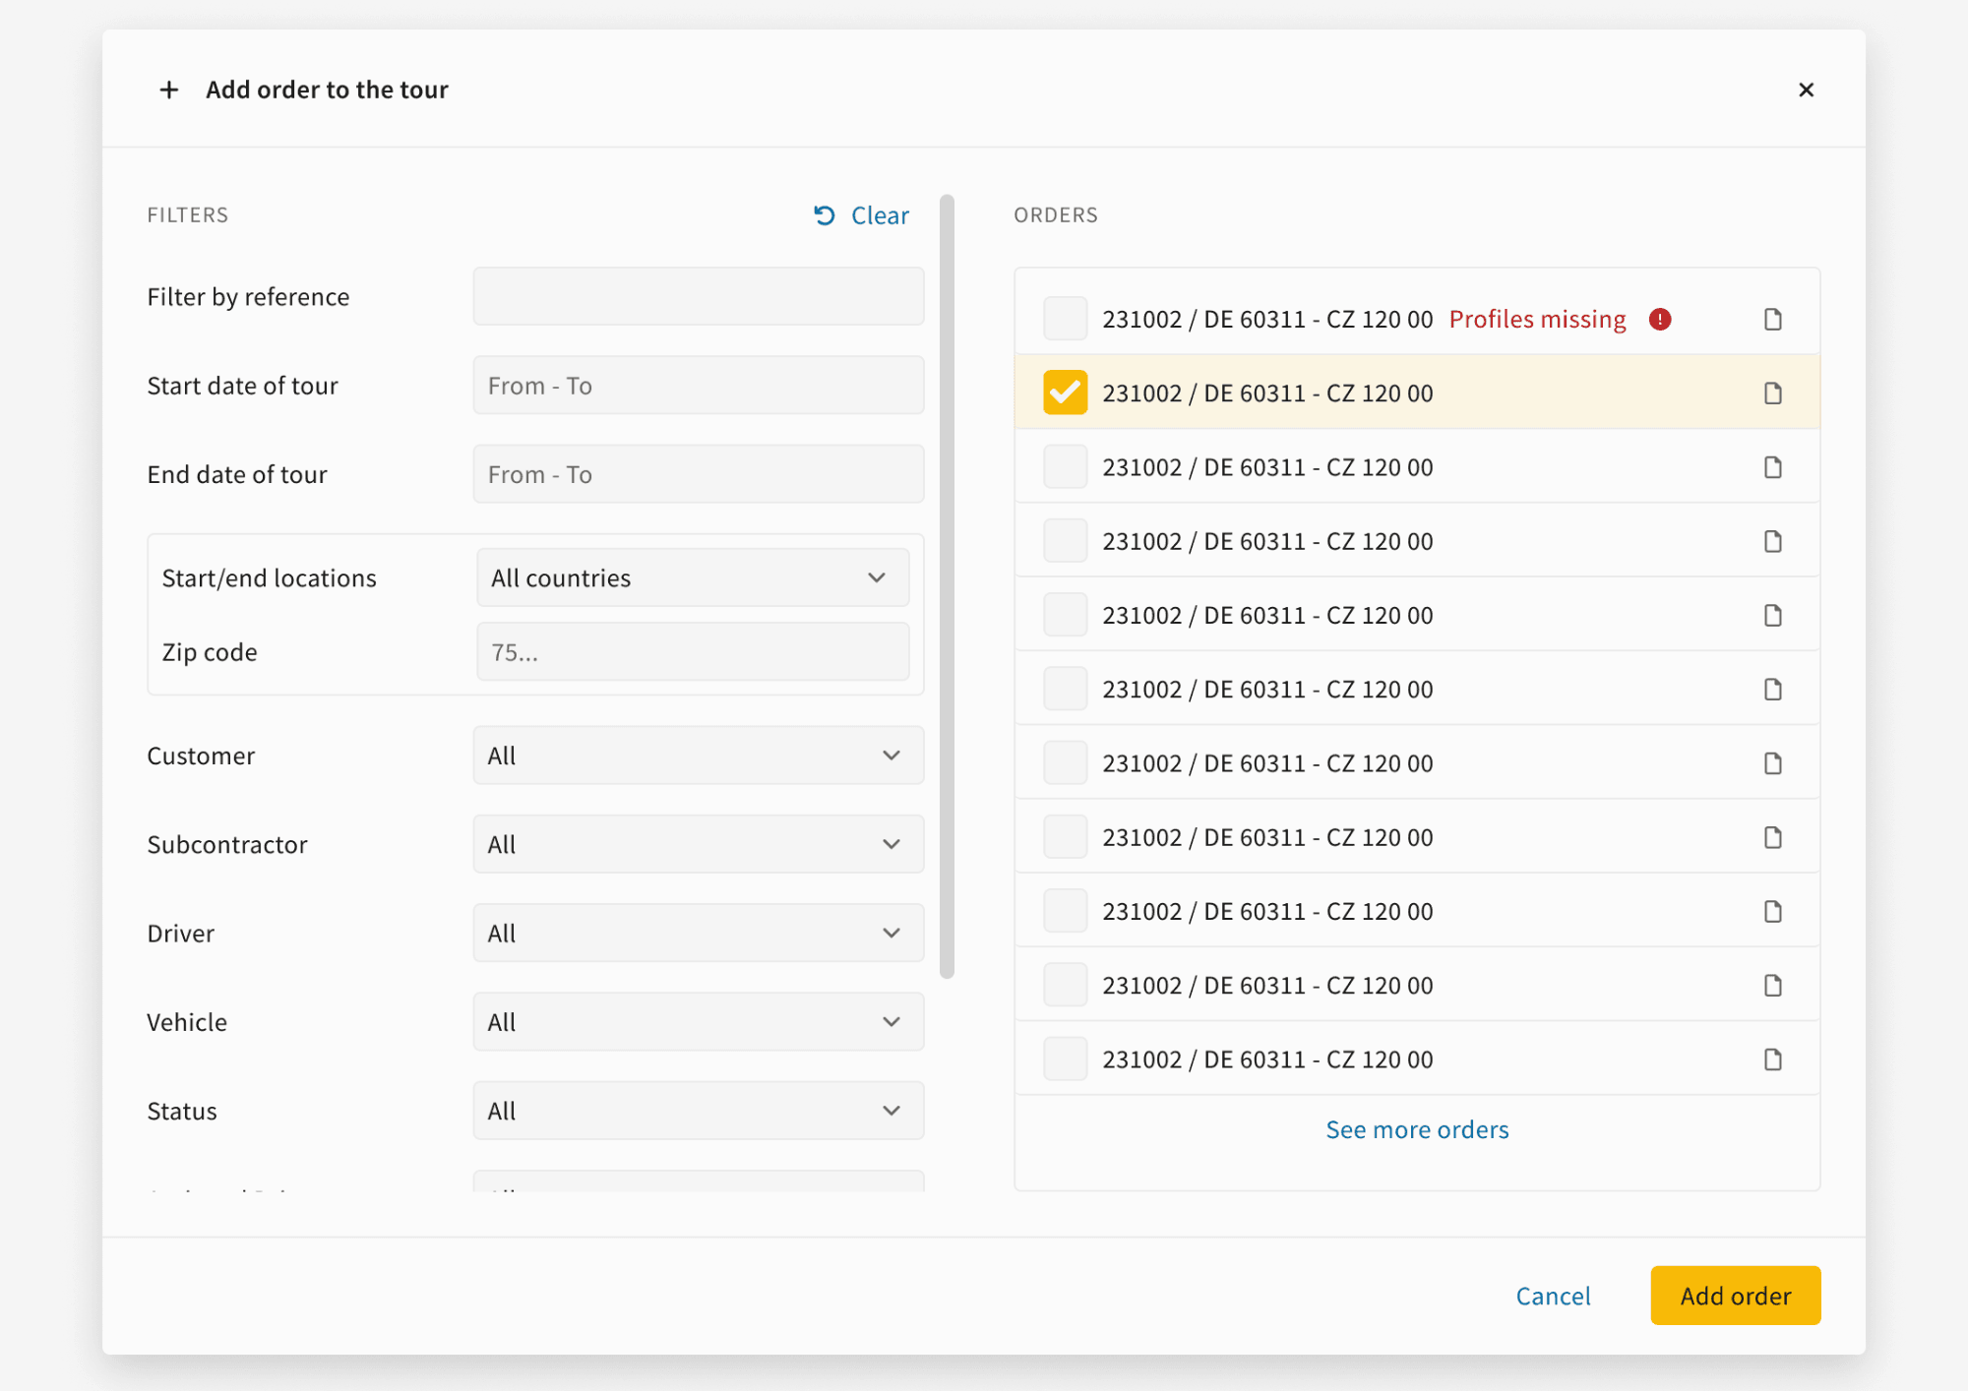This screenshot has height=1391, width=1968.
Task: Check the Profiles missing order checkbox
Action: click(x=1065, y=319)
